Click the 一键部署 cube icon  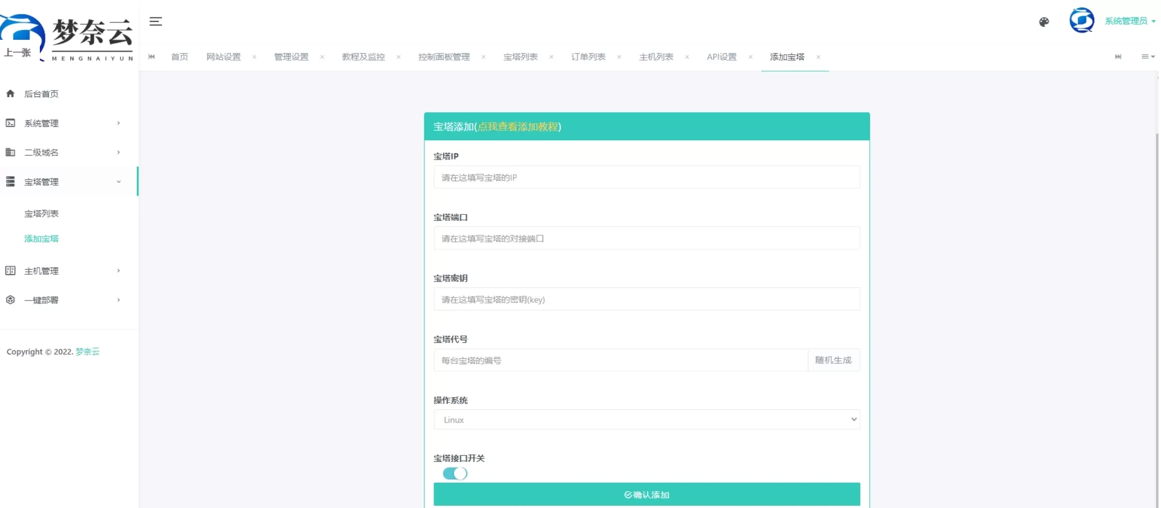click(x=10, y=300)
